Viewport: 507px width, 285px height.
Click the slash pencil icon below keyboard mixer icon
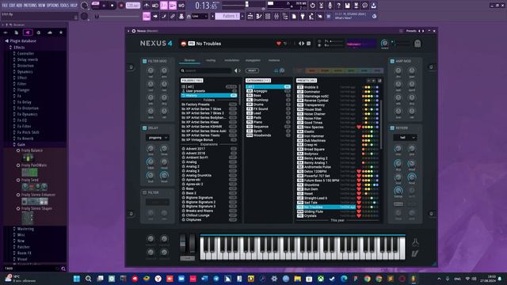415,253
